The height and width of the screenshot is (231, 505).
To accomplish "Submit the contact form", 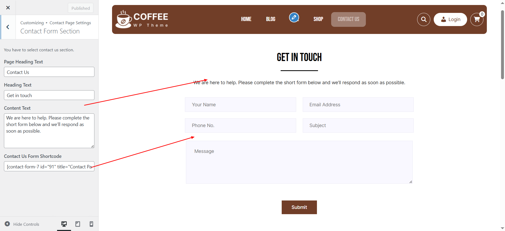I will [x=299, y=207].
